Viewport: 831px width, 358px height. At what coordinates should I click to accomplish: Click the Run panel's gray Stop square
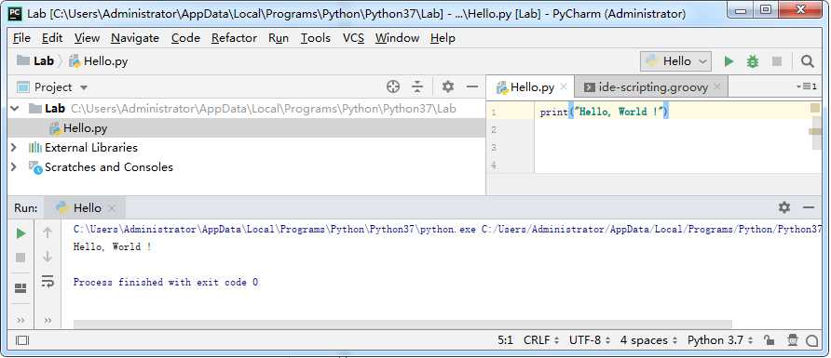coord(20,258)
